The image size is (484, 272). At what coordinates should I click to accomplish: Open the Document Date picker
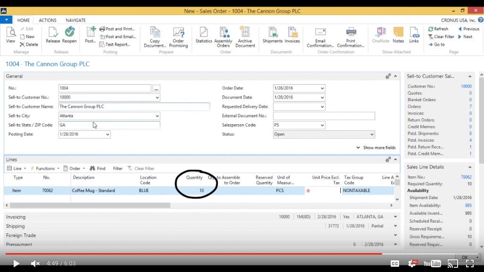pos(322,97)
